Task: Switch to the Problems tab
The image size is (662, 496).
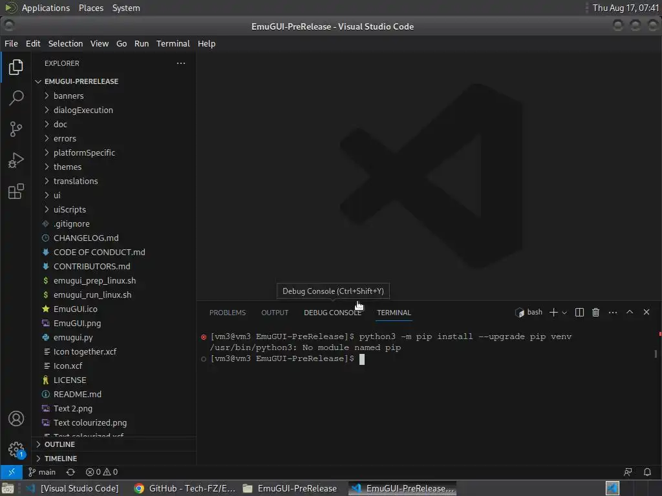Action: (x=228, y=313)
